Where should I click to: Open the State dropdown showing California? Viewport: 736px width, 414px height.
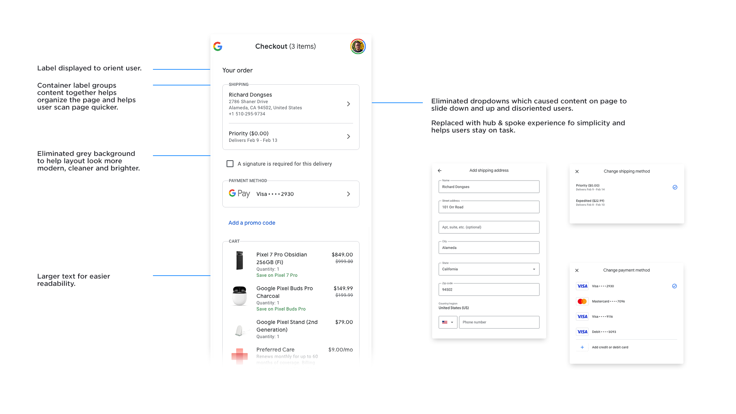click(x=489, y=269)
